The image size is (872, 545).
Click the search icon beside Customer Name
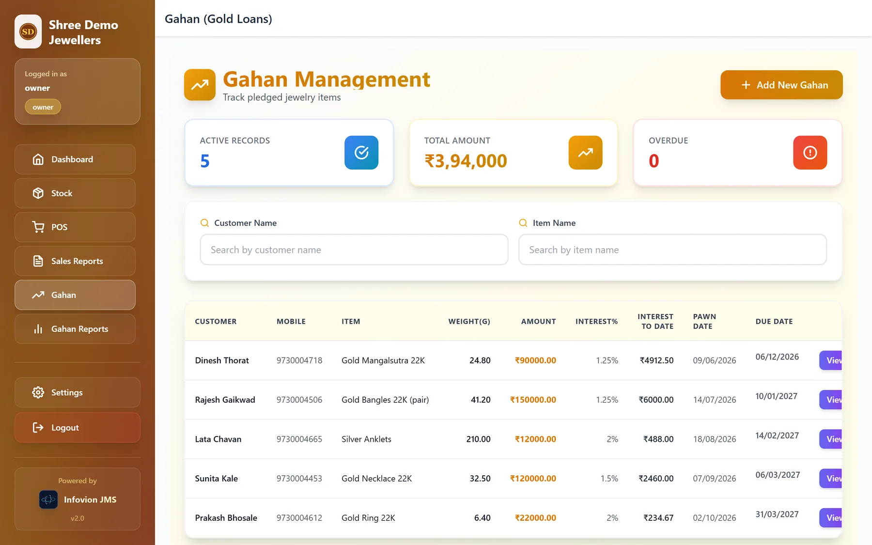204,223
